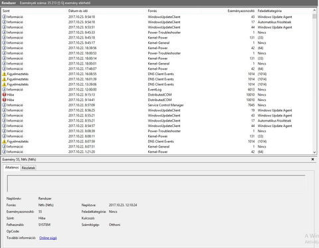Open the Részletek tab
This screenshot has width=319, height=248.
[x=29, y=168]
